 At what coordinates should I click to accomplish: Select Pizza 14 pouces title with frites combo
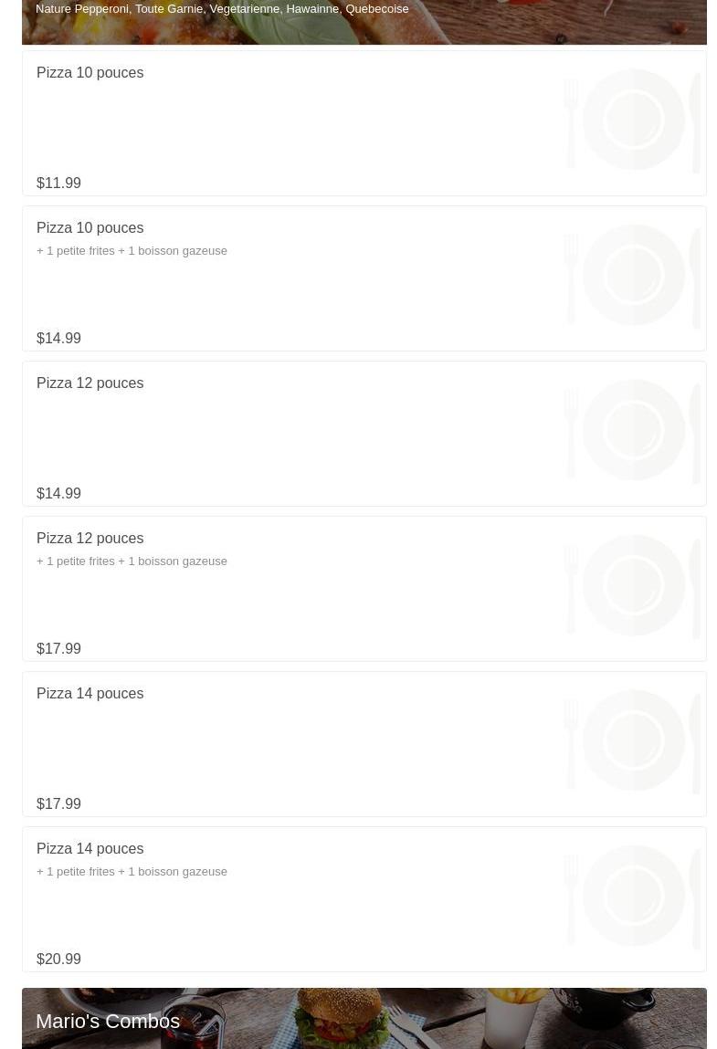(90, 849)
